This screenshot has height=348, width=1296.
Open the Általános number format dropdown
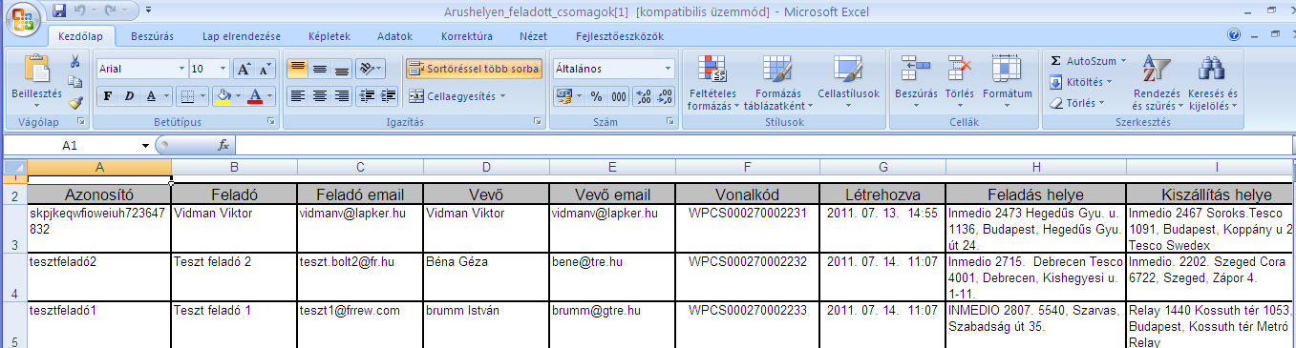(669, 69)
